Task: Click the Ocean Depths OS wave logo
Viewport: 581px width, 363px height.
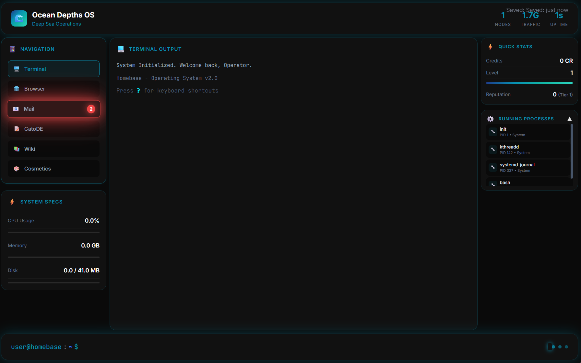Action: [x=19, y=18]
